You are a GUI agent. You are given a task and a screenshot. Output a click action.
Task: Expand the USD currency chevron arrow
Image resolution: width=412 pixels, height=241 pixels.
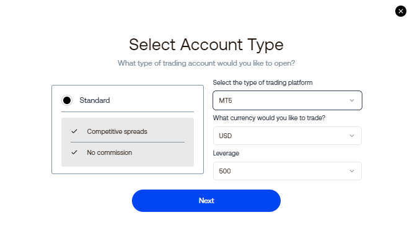pos(351,136)
